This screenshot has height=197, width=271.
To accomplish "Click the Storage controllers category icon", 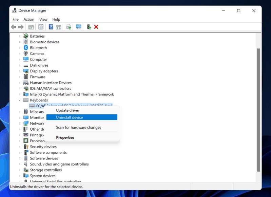I will tap(26, 170).
